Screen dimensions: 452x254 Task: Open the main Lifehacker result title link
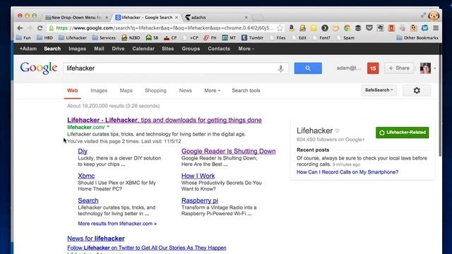165,120
